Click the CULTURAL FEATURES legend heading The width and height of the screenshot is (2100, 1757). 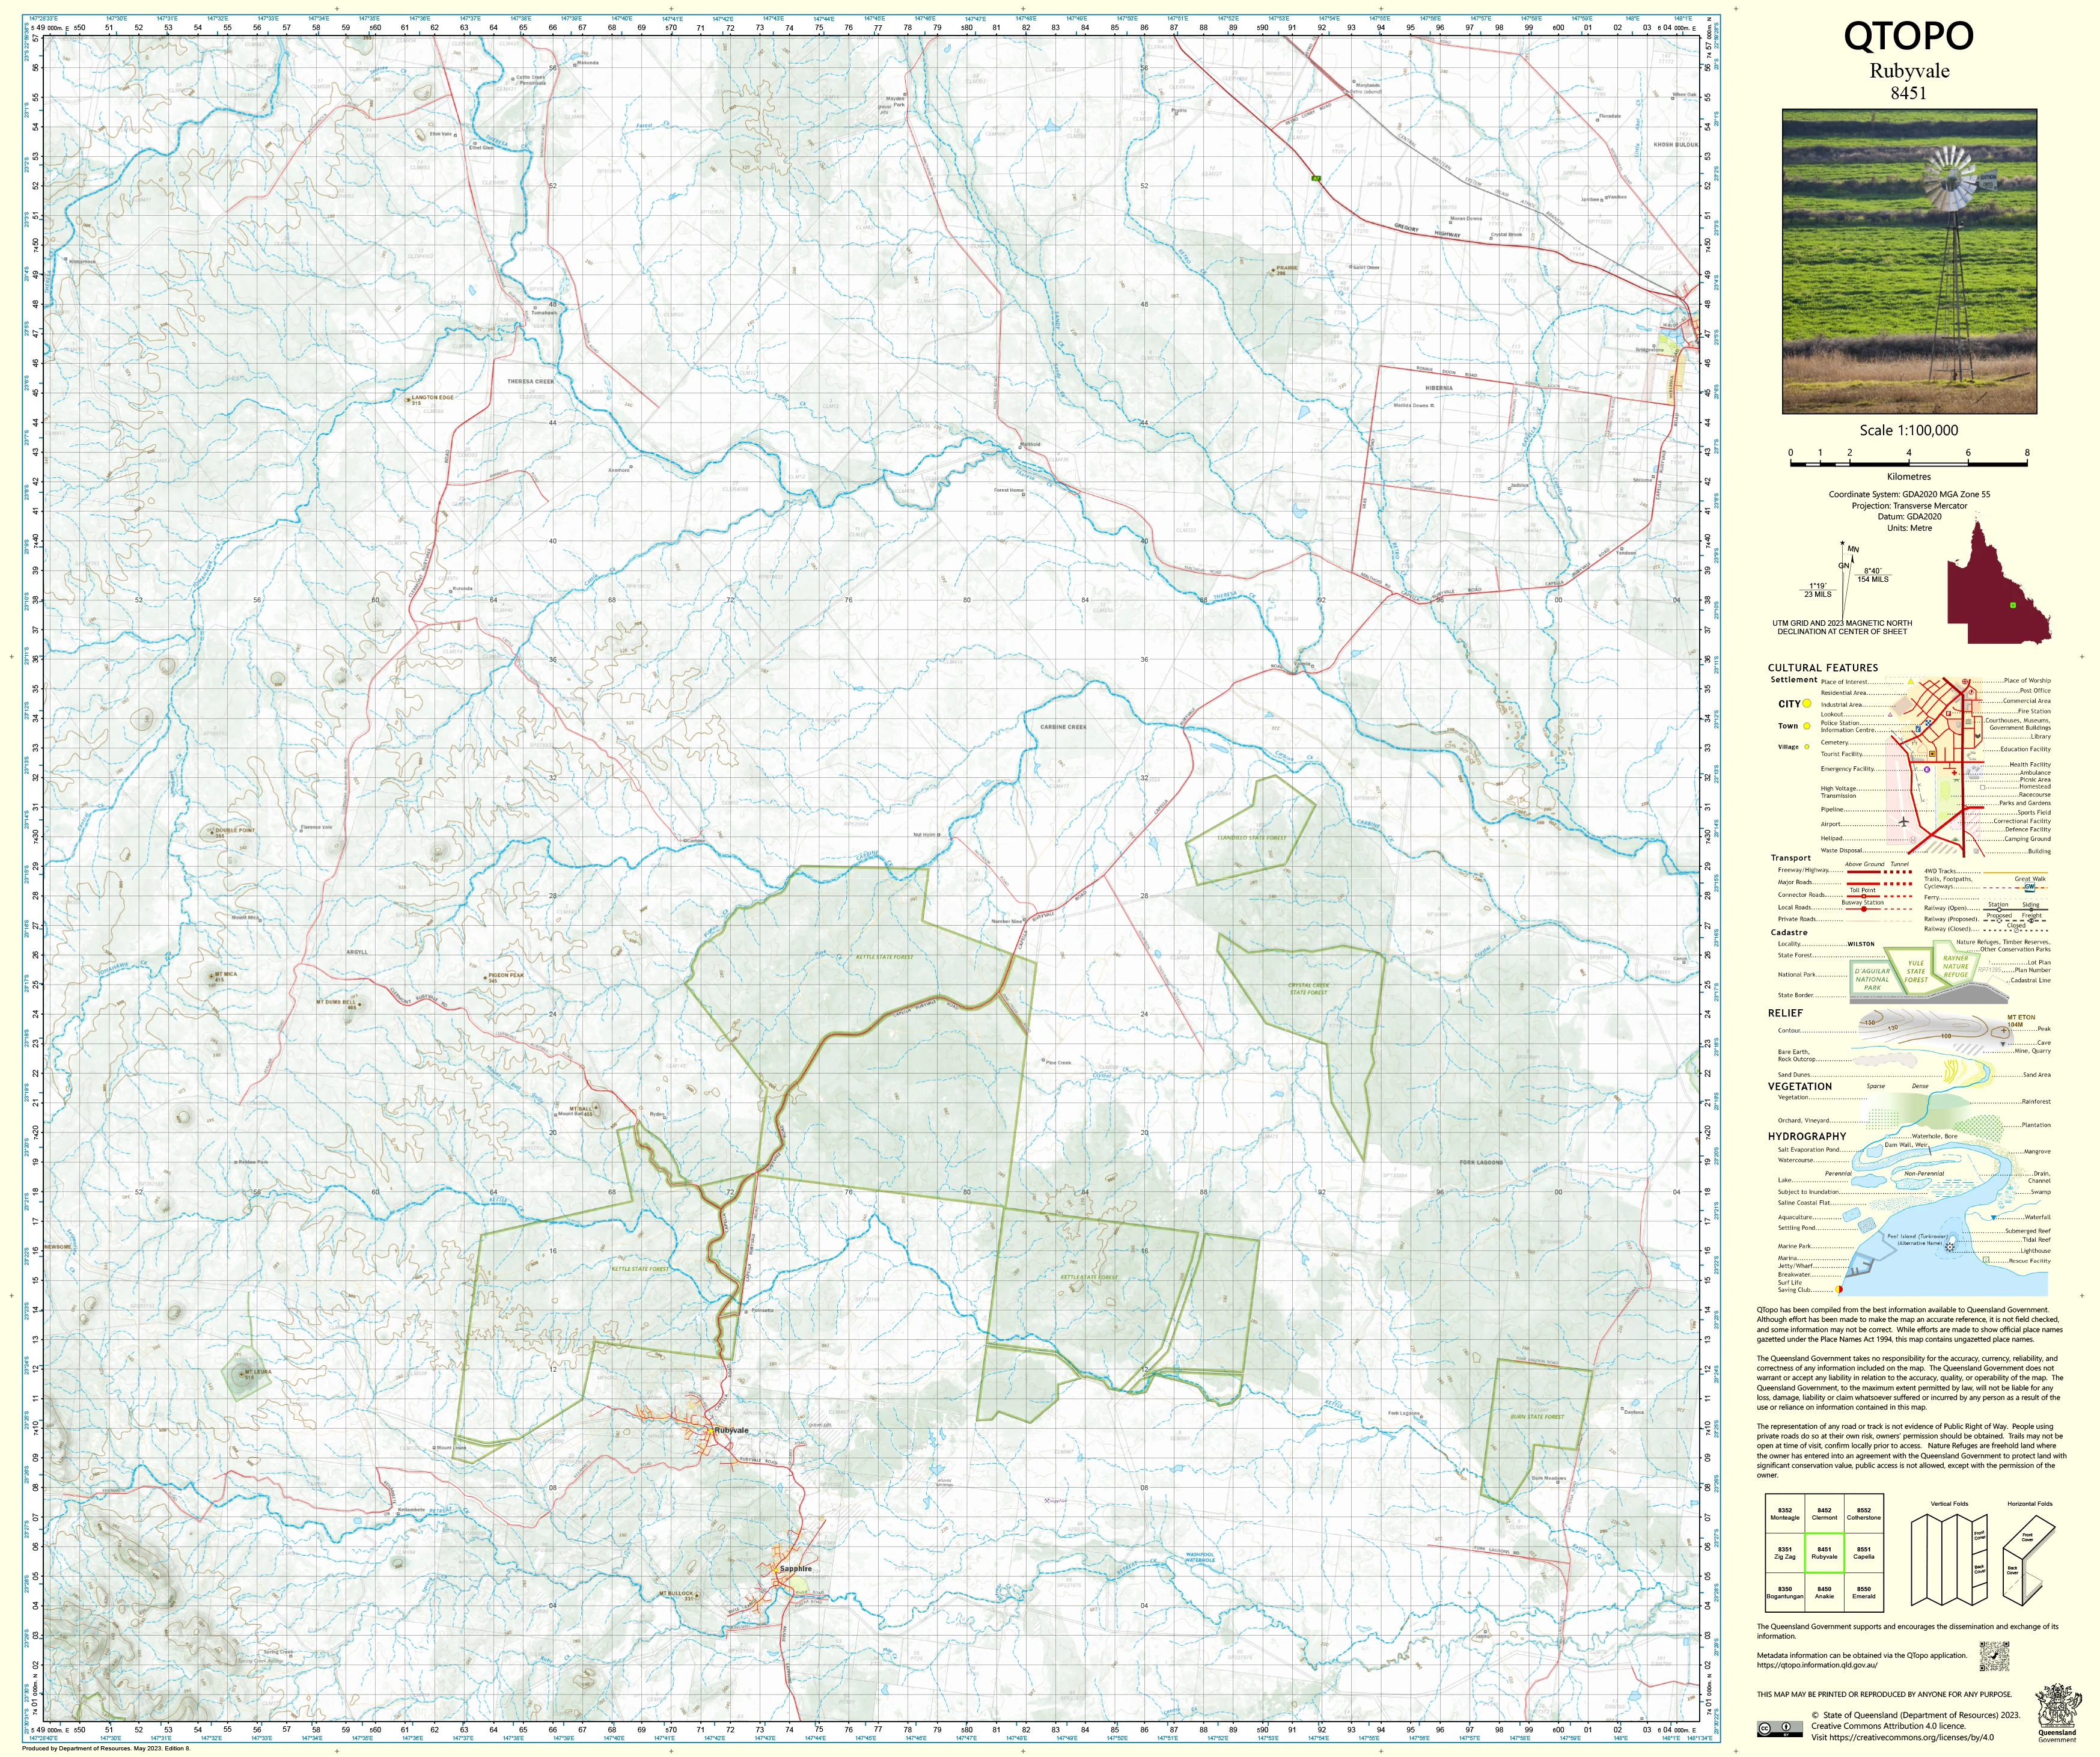1822,668
